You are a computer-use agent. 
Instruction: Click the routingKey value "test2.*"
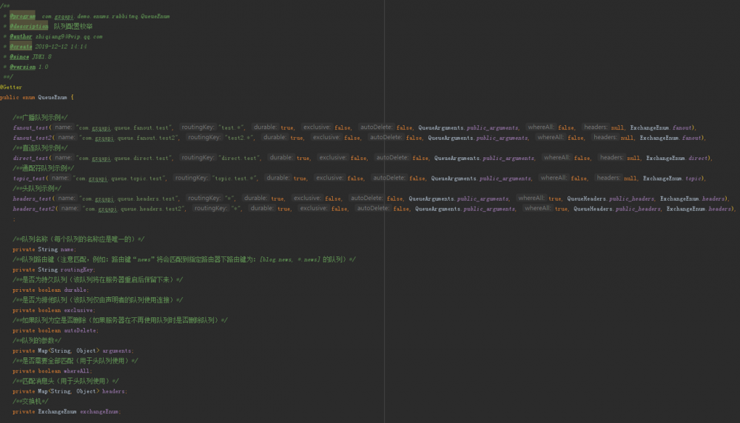(240, 138)
